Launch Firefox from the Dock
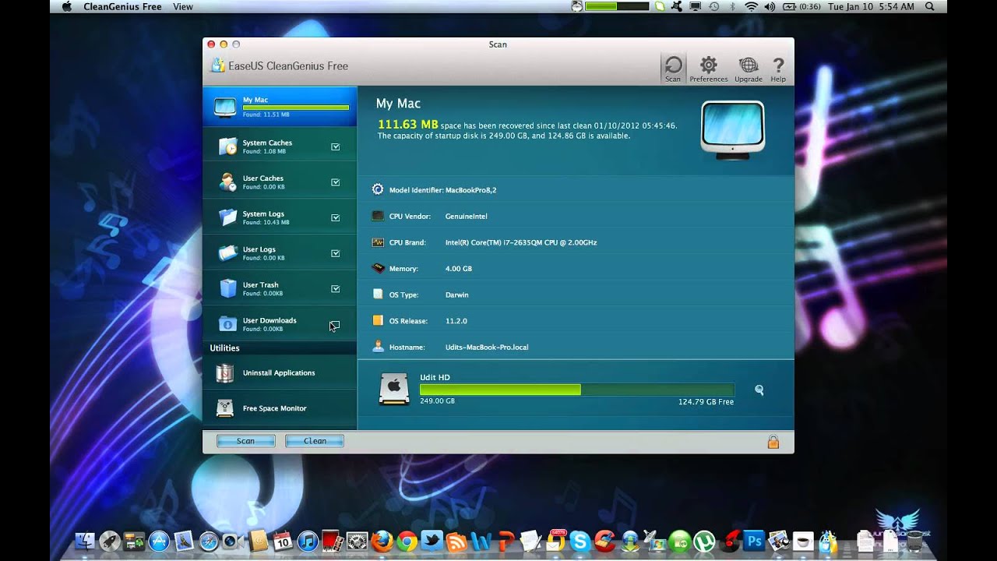The width and height of the screenshot is (997, 561). coord(382,541)
